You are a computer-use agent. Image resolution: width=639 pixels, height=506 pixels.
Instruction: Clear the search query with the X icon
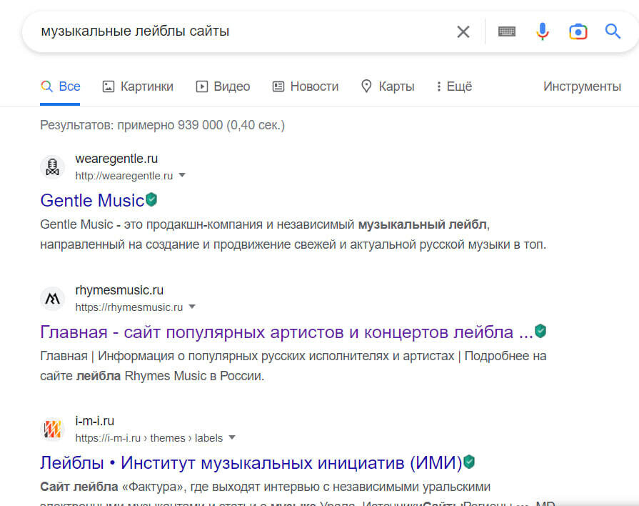click(463, 31)
